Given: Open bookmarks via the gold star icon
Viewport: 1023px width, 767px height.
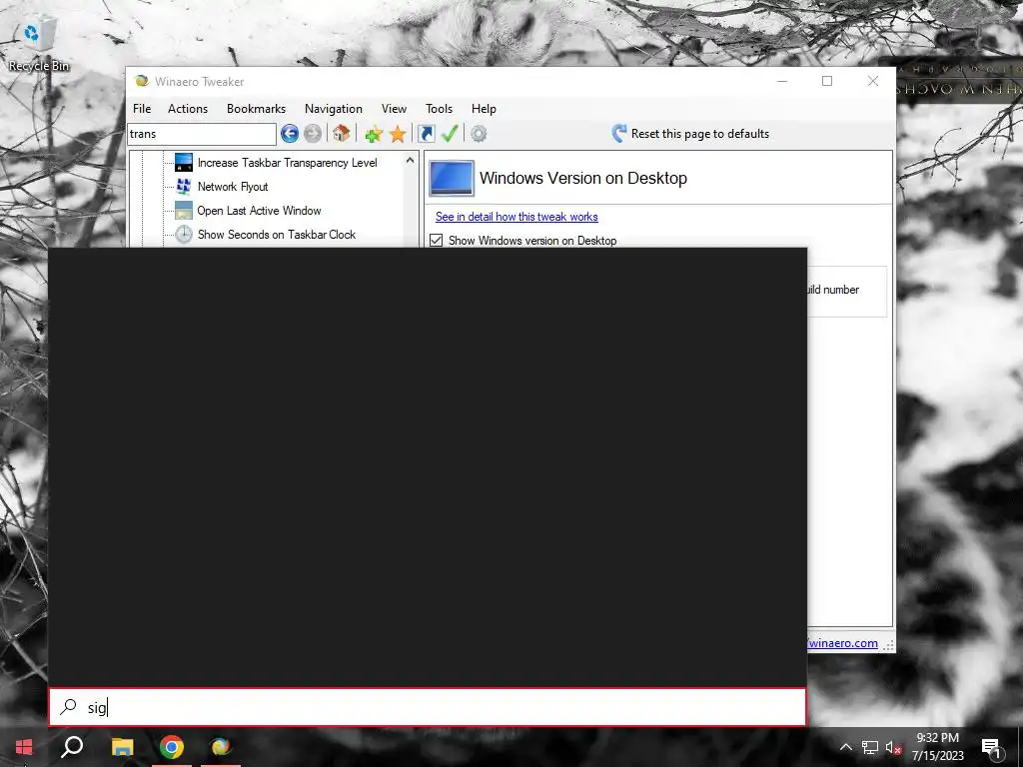Looking at the screenshot, I should click(x=398, y=134).
